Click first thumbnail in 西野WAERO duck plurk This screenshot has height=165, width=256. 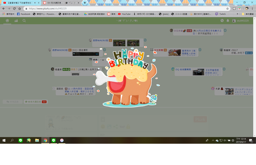click(x=119, y=43)
